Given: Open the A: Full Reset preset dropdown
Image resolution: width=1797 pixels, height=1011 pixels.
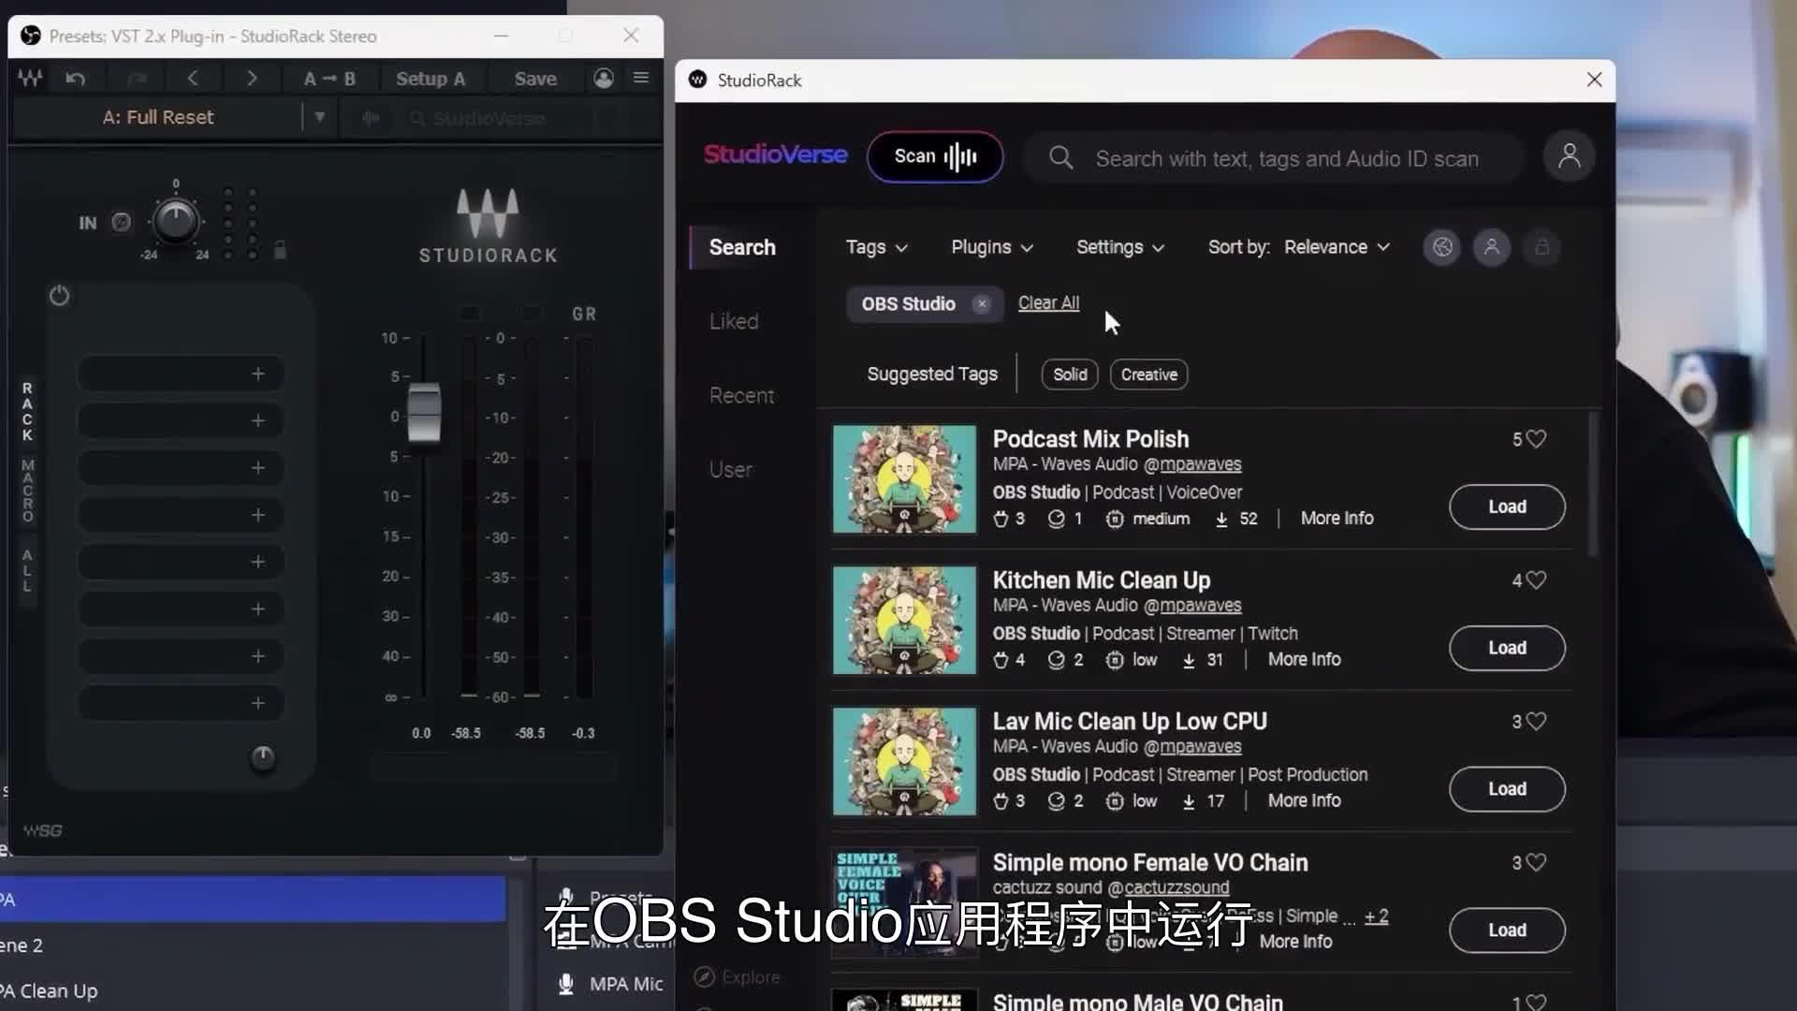Looking at the screenshot, I should point(319,117).
